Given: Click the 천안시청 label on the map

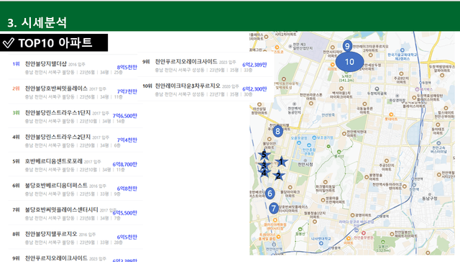Looking at the screenshot, I should pos(305,164).
